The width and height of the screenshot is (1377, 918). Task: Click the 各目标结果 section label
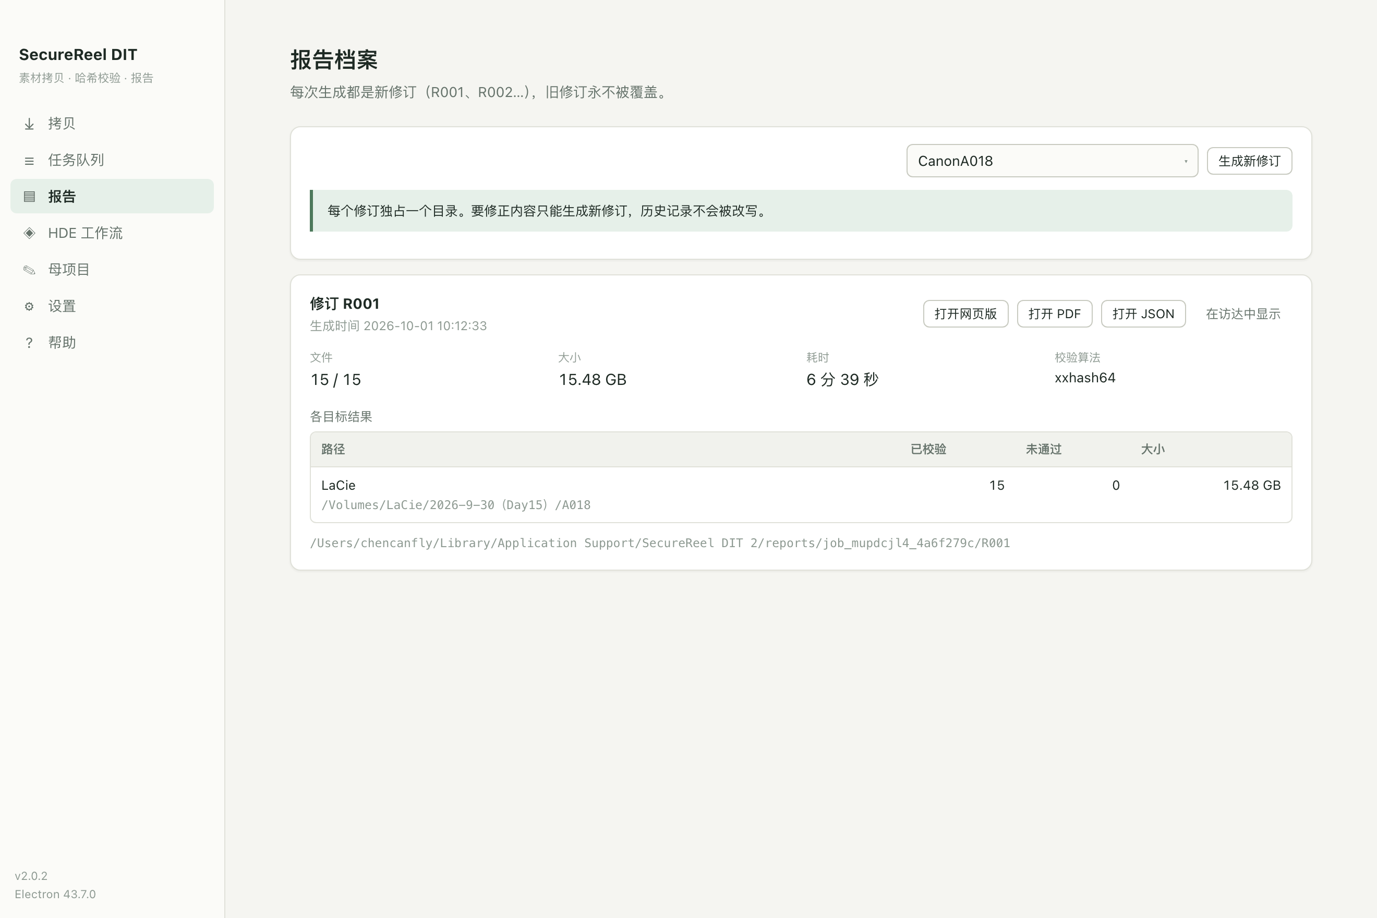(341, 417)
